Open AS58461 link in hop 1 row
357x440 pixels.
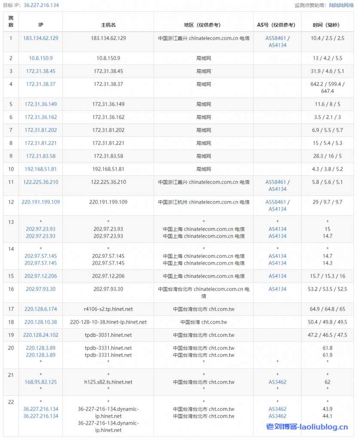pyautogui.click(x=275, y=38)
